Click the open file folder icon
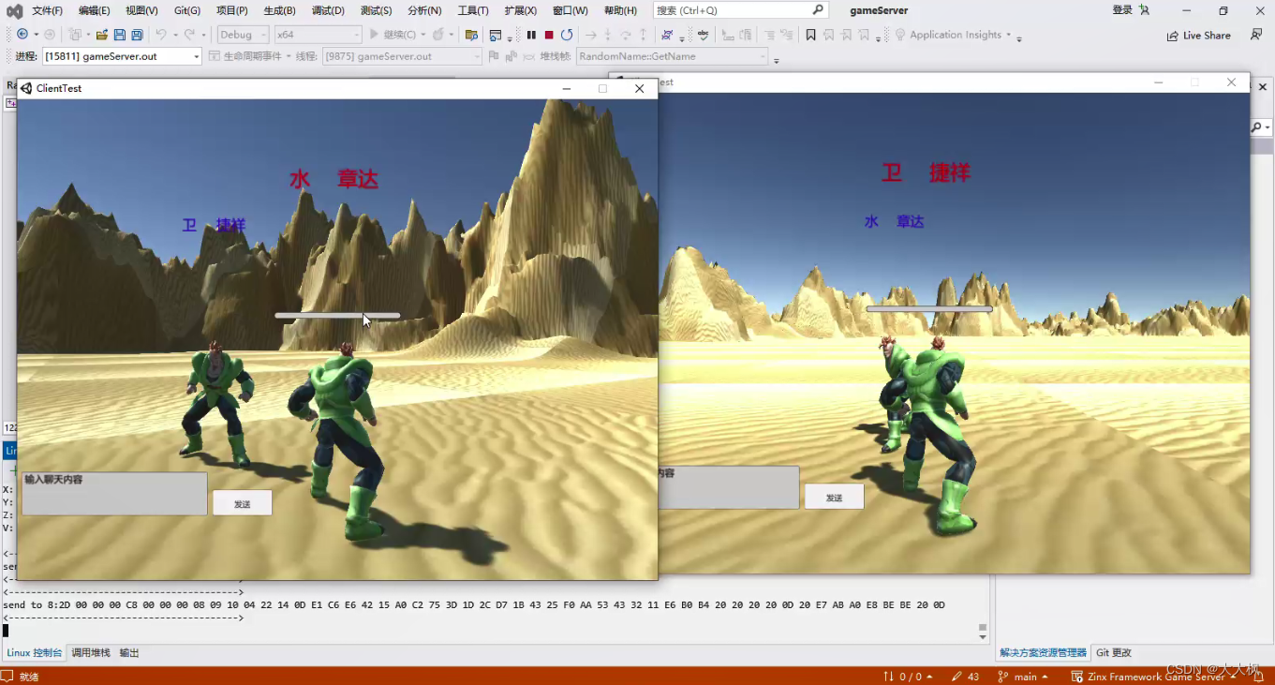This screenshot has height=685, width=1275. click(x=102, y=35)
